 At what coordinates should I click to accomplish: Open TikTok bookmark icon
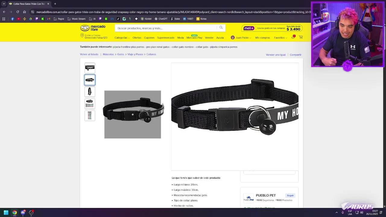click(x=118, y=19)
